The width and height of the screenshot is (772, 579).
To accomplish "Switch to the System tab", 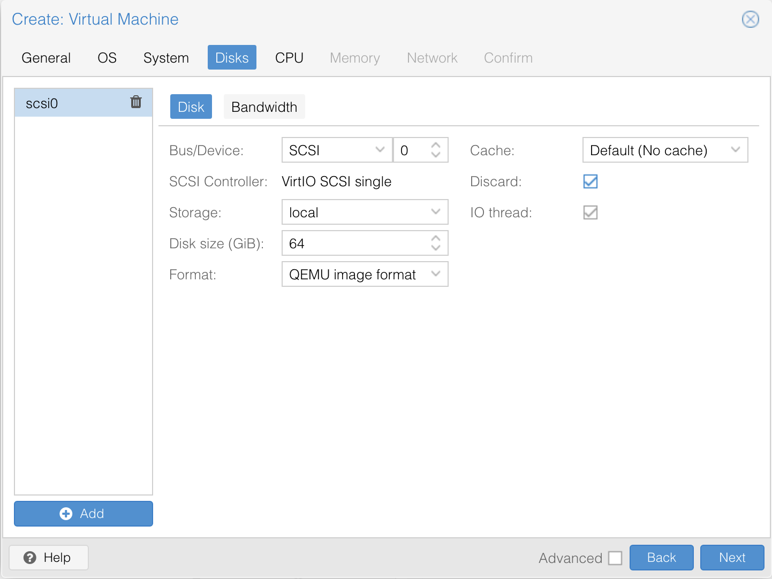I will pyautogui.click(x=166, y=58).
